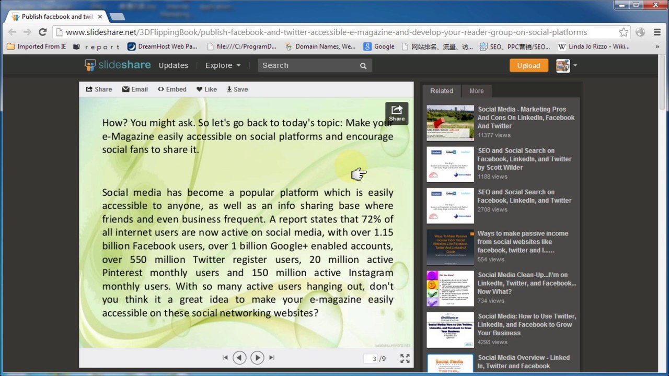Switch to the Related tab

coord(442,91)
